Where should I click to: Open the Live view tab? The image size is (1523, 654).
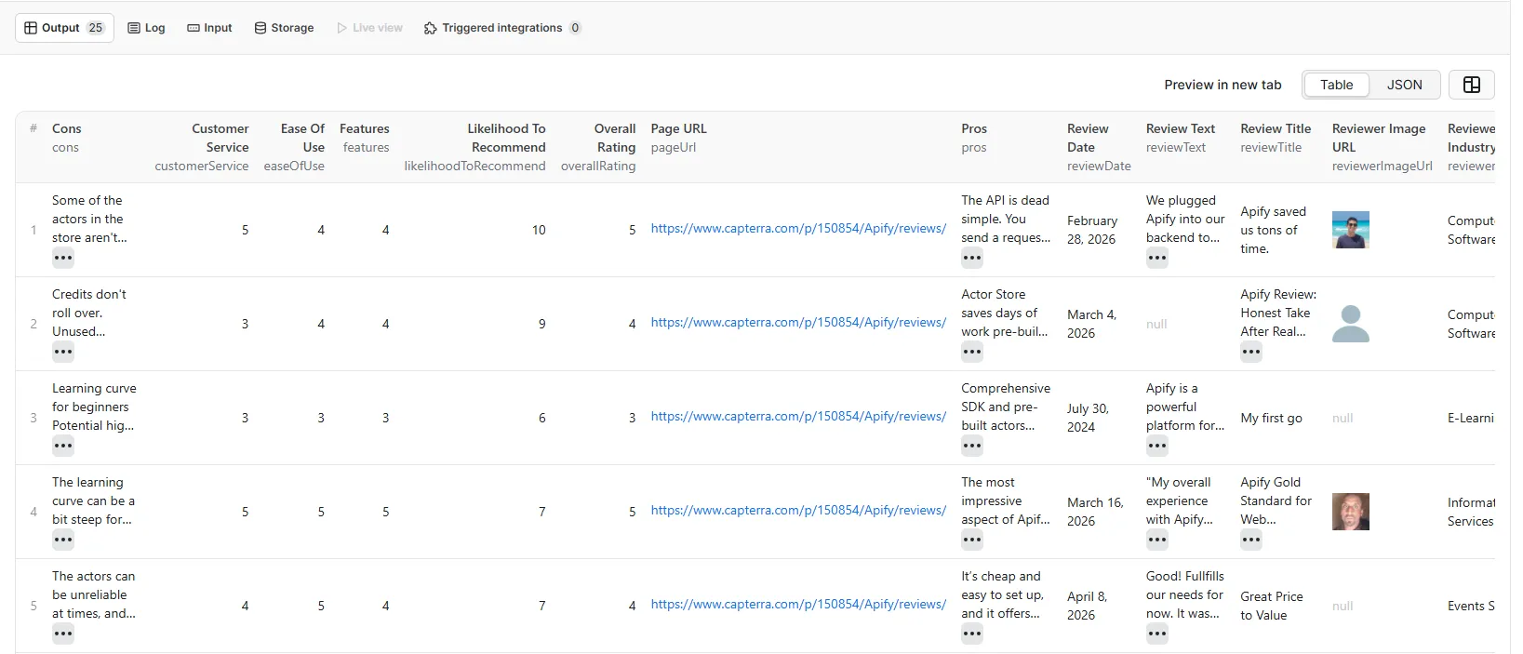coord(369,28)
